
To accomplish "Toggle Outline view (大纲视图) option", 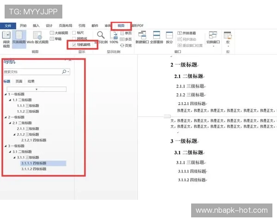I will tap(59, 33).
